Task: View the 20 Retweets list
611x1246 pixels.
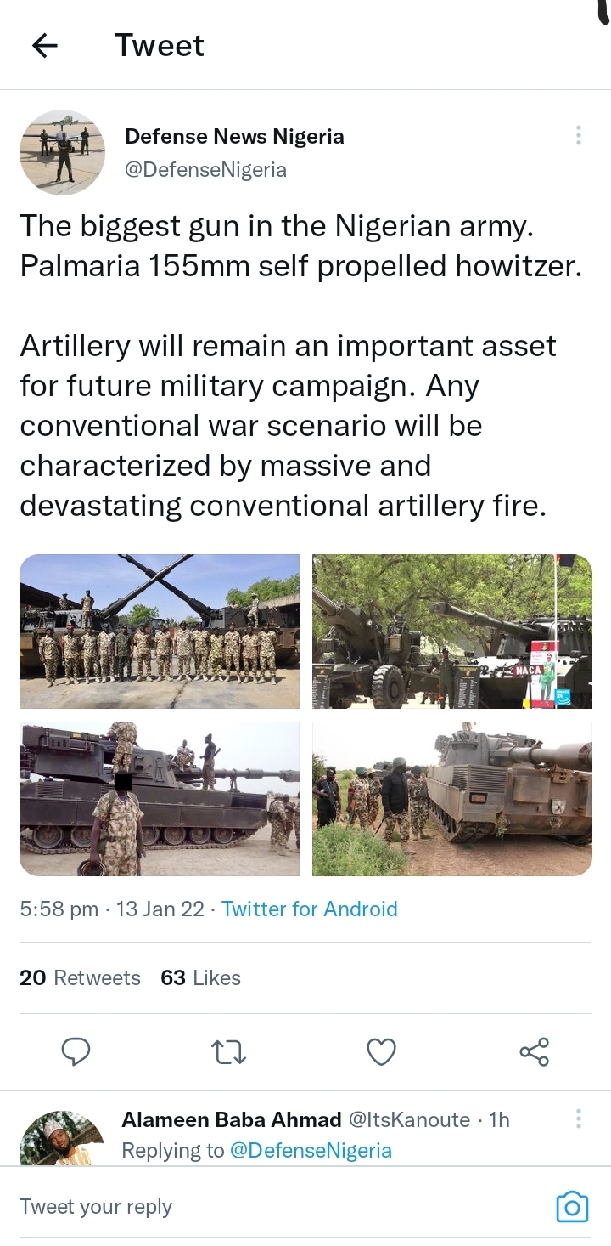Action: point(80,978)
